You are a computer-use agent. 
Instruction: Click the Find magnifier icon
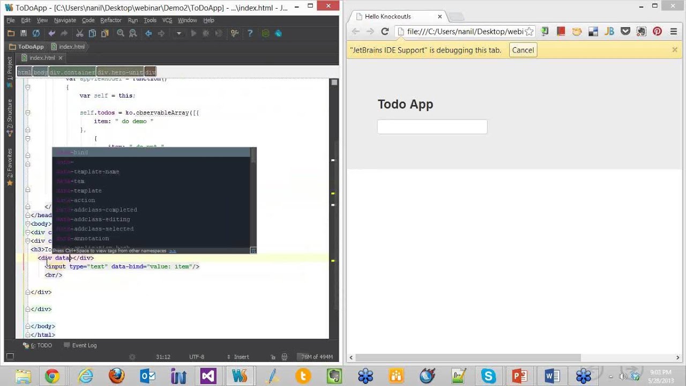[x=121, y=33]
